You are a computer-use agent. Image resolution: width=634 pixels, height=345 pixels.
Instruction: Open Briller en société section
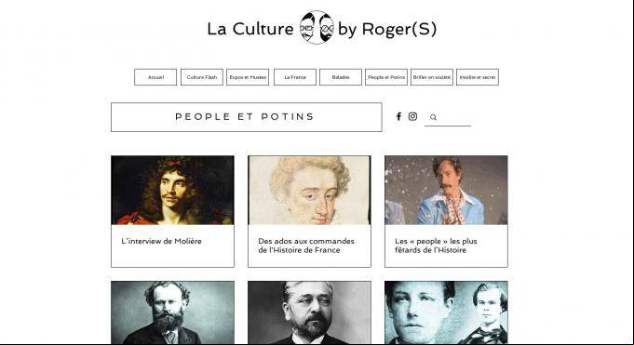pos(432,77)
